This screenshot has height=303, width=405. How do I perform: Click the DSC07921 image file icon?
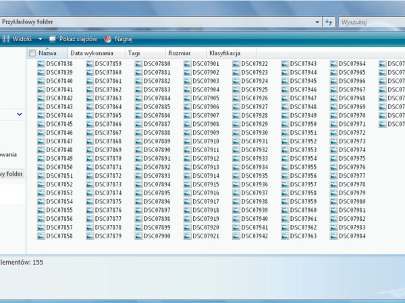coord(188,236)
